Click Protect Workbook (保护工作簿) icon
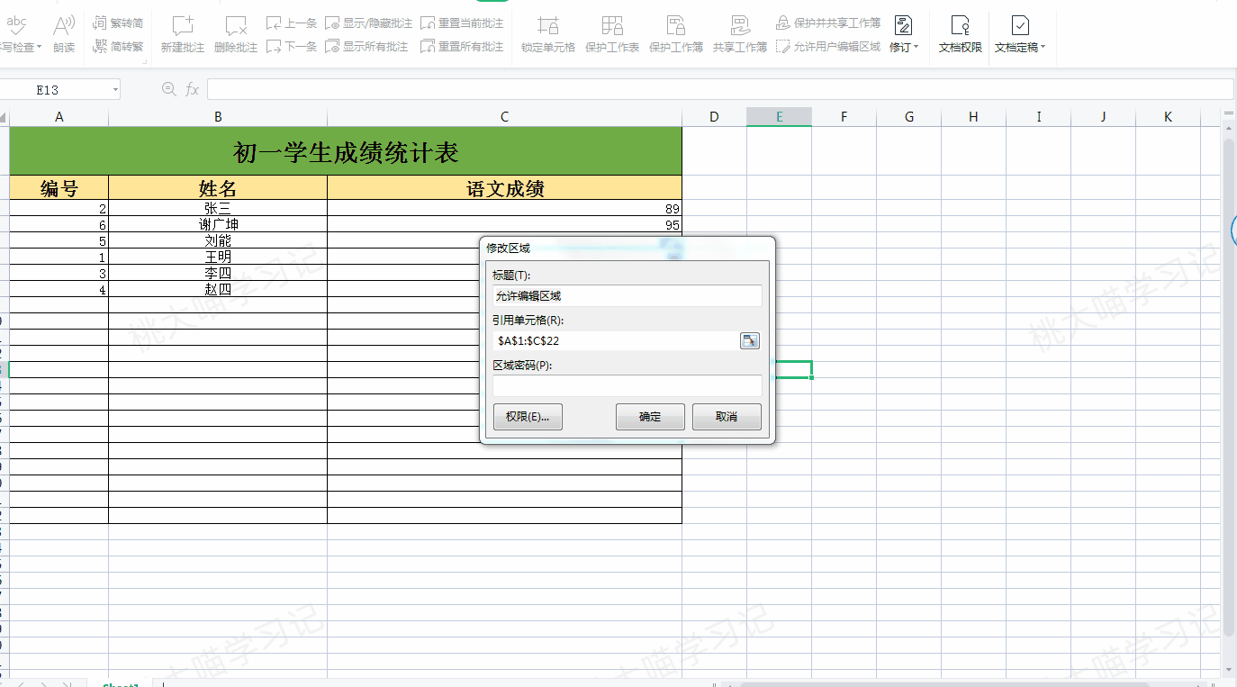 pyautogui.click(x=676, y=34)
